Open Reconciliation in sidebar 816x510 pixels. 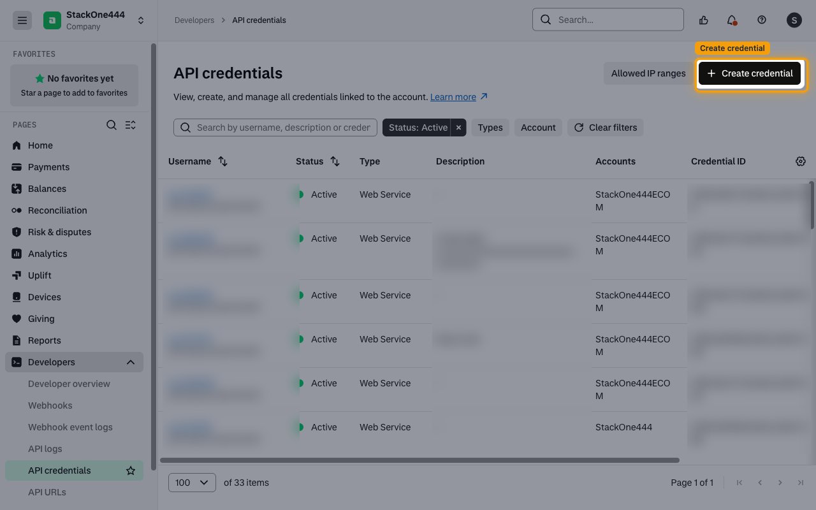[74, 210]
